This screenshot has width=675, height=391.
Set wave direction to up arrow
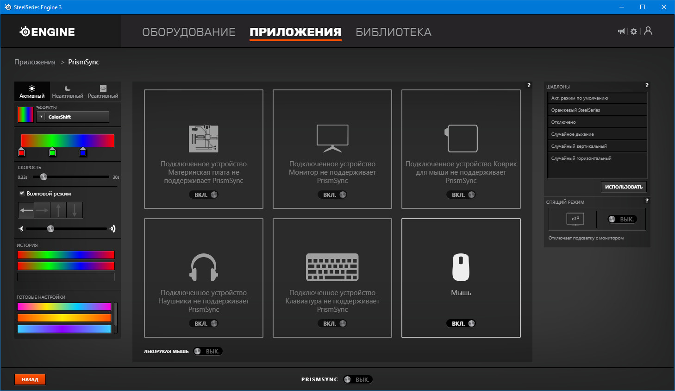click(58, 210)
